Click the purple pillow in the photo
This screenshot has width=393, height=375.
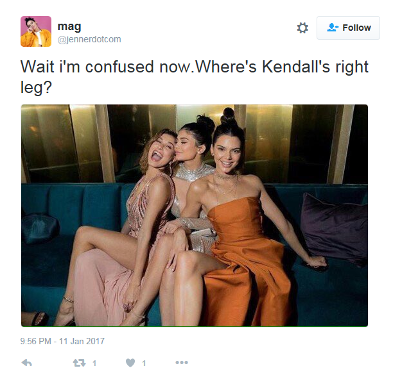[335, 229]
